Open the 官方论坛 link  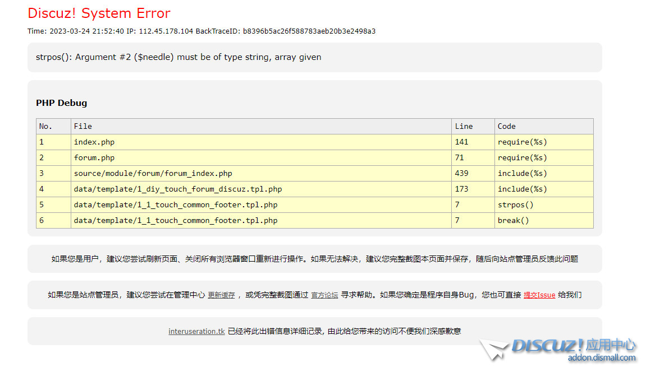tap(324, 295)
